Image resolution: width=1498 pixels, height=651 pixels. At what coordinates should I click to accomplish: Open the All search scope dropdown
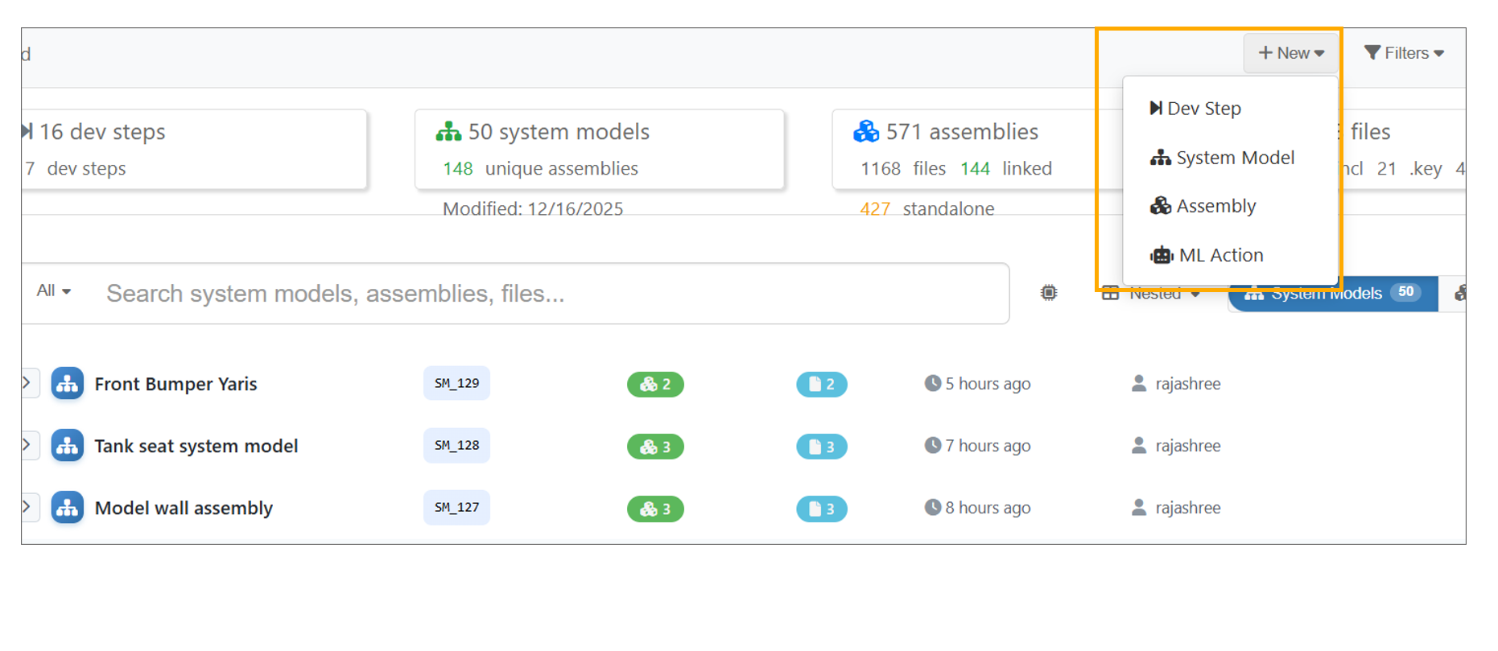(54, 290)
